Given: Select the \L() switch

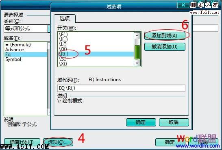Looking at the screenshot, I should tap(96, 44).
